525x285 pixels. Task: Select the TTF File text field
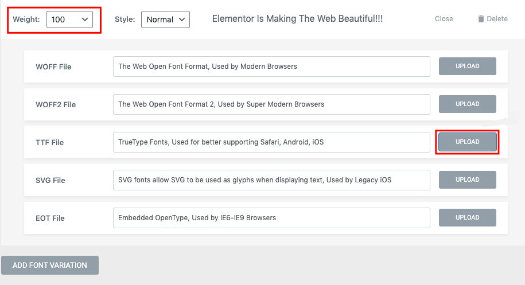tap(271, 142)
